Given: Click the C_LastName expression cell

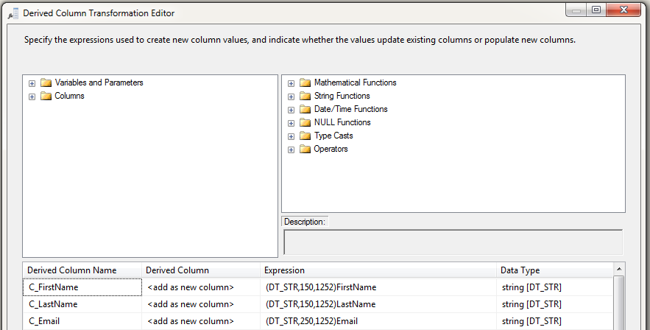Looking at the screenshot, I should (378, 304).
